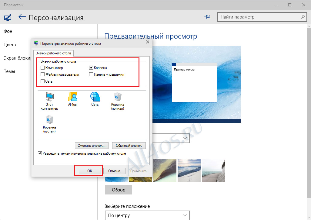Enable the Компьютер checkbox
Viewport: 311px width, 220px height.
[x=42, y=68]
